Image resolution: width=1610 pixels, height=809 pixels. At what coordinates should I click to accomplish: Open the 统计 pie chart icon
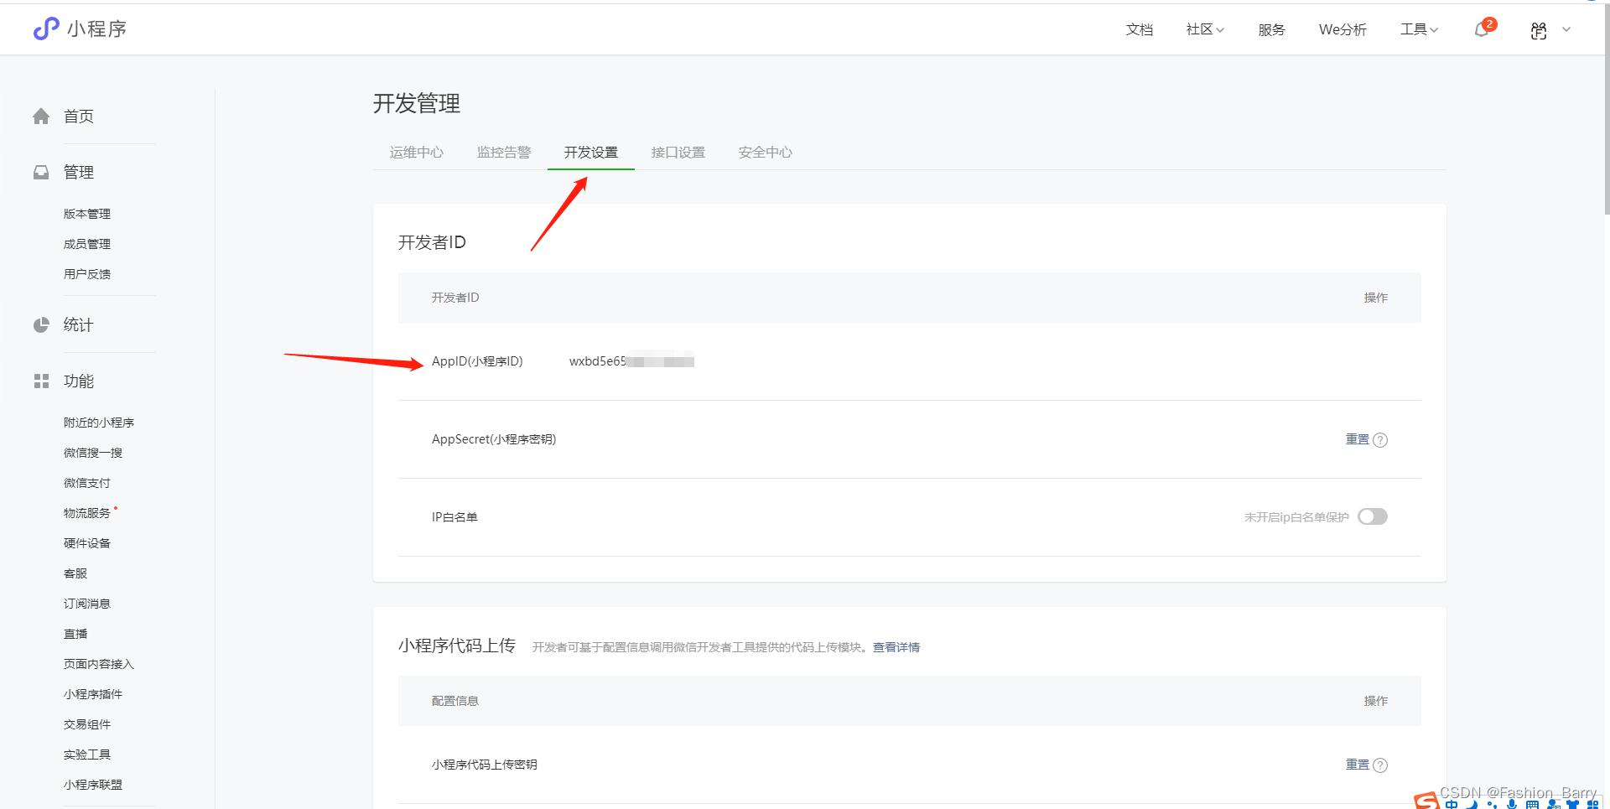coord(41,324)
